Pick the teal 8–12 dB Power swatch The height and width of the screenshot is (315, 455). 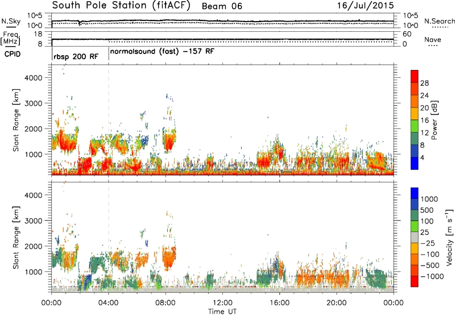[415, 138]
